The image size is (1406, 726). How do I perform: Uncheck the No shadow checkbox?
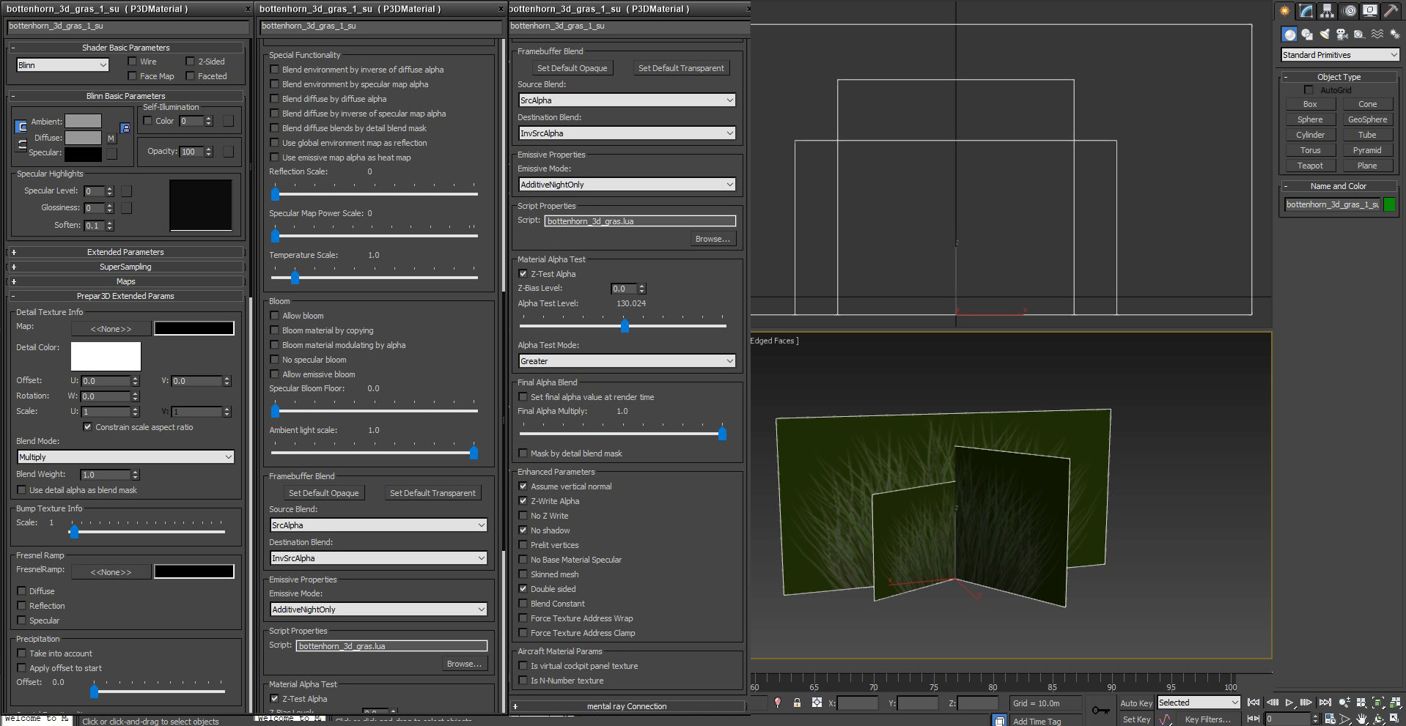click(523, 530)
